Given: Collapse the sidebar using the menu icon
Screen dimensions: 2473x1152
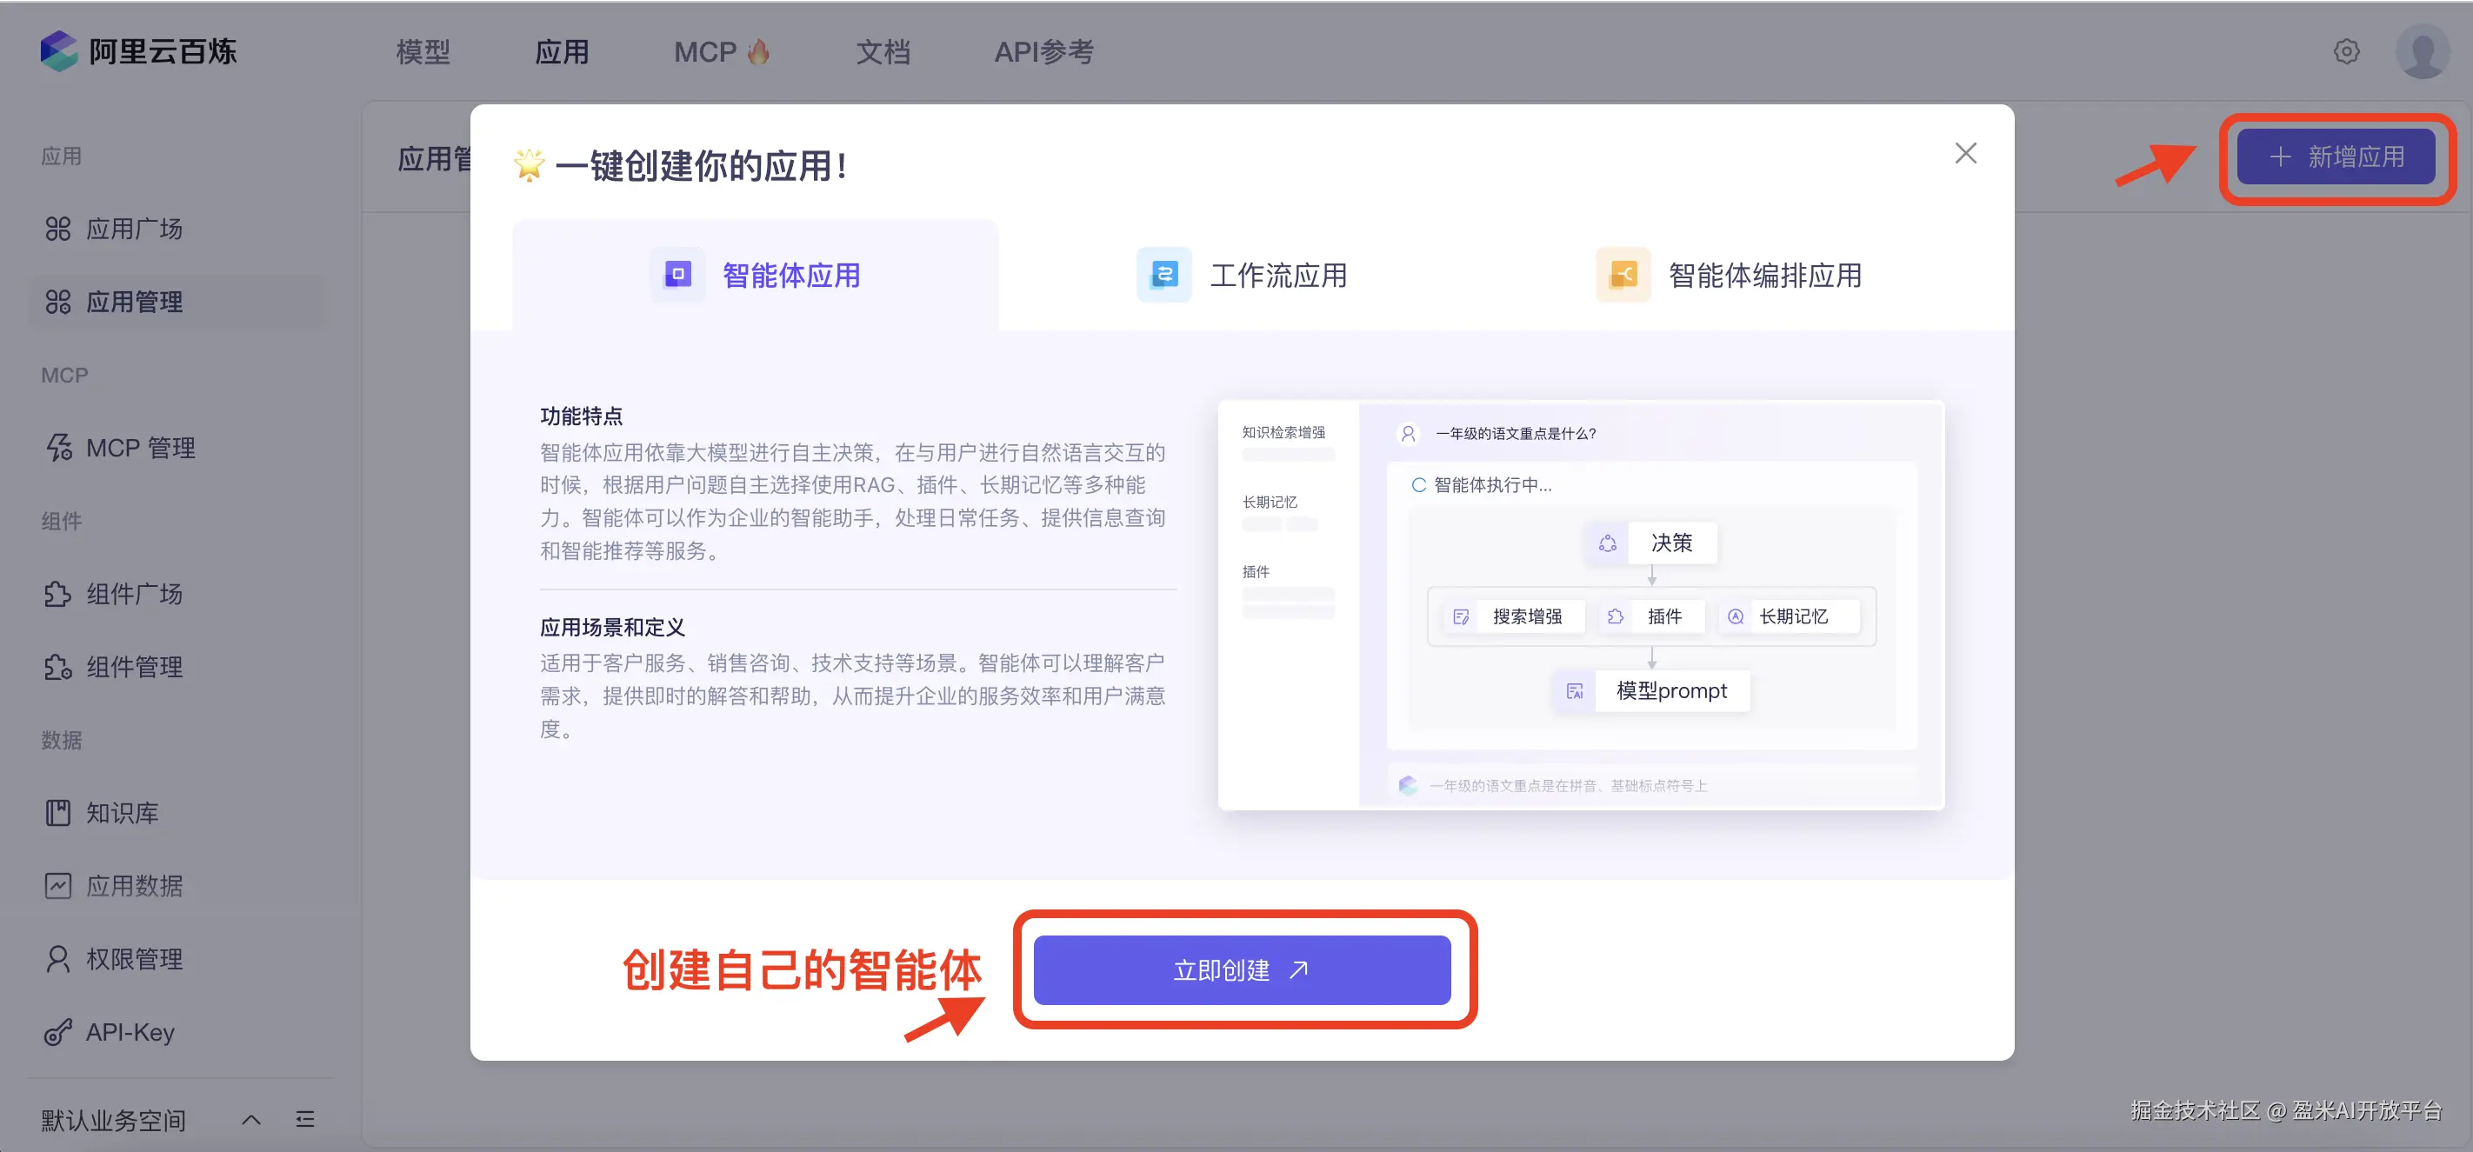Looking at the screenshot, I should [305, 1119].
